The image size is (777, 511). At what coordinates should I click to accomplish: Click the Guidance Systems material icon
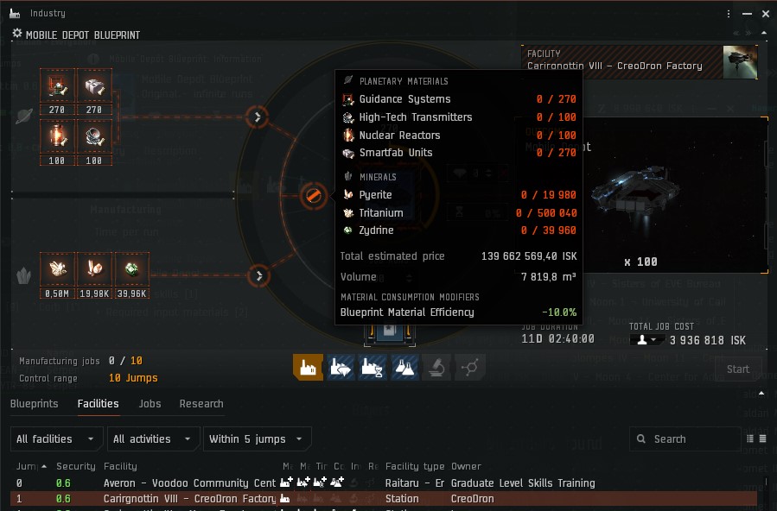(58, 86)
